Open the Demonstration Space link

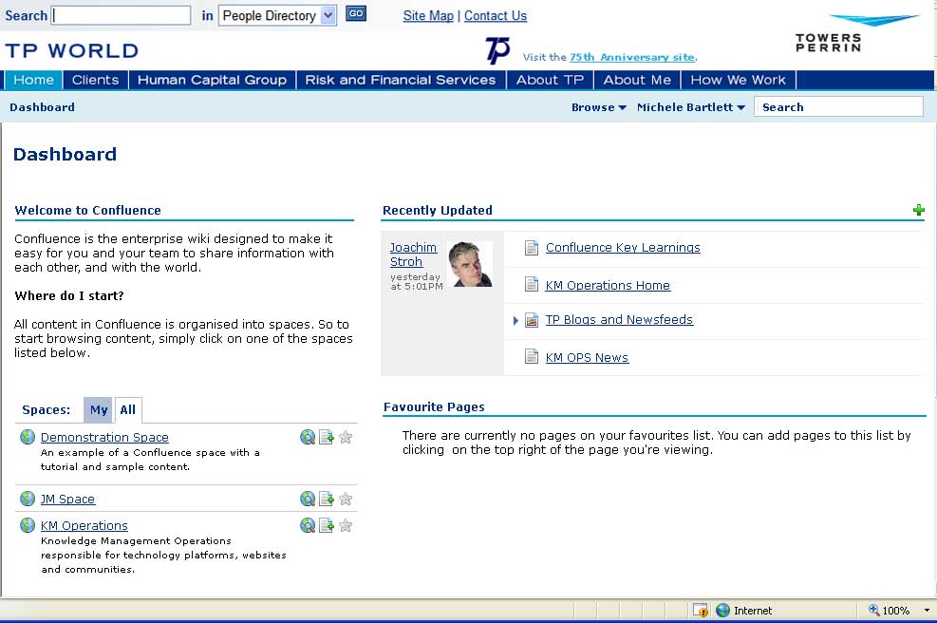(x=104, y=437)
